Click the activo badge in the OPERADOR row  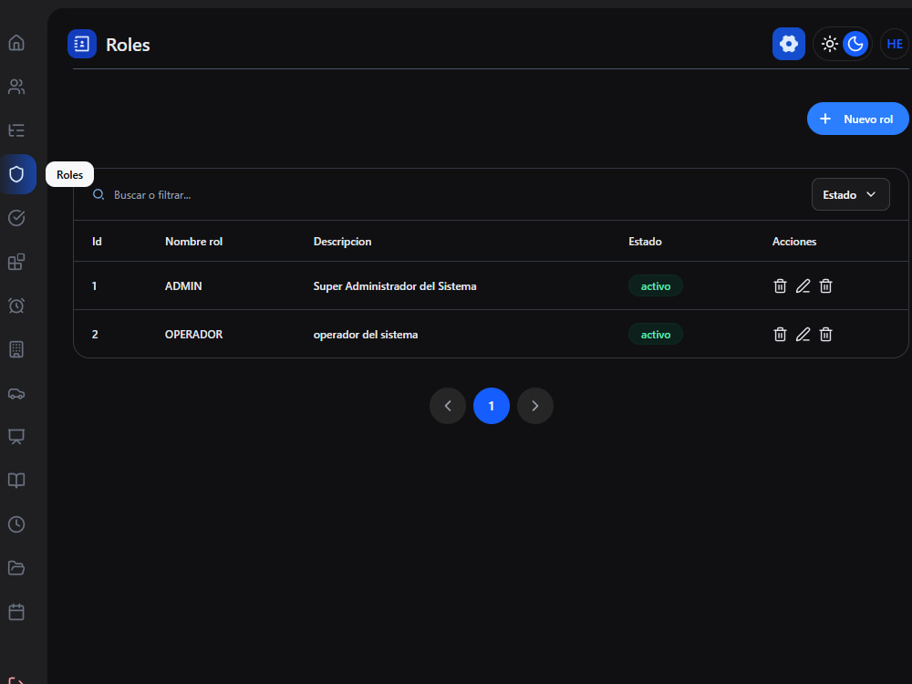coord(656,334)
